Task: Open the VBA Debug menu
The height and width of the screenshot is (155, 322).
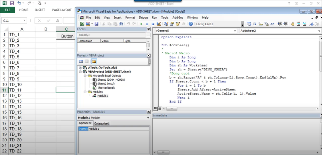Action: click(x=143, y=18)
